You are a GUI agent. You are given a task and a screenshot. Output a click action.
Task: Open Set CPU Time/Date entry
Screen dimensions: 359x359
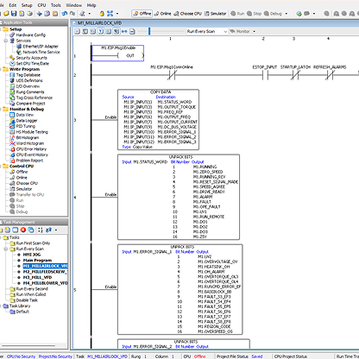pyautogui.click(x=33, y=64)
